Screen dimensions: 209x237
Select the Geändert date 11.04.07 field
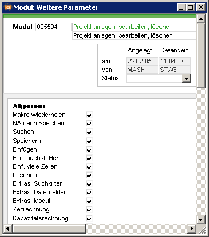(175, 61)
